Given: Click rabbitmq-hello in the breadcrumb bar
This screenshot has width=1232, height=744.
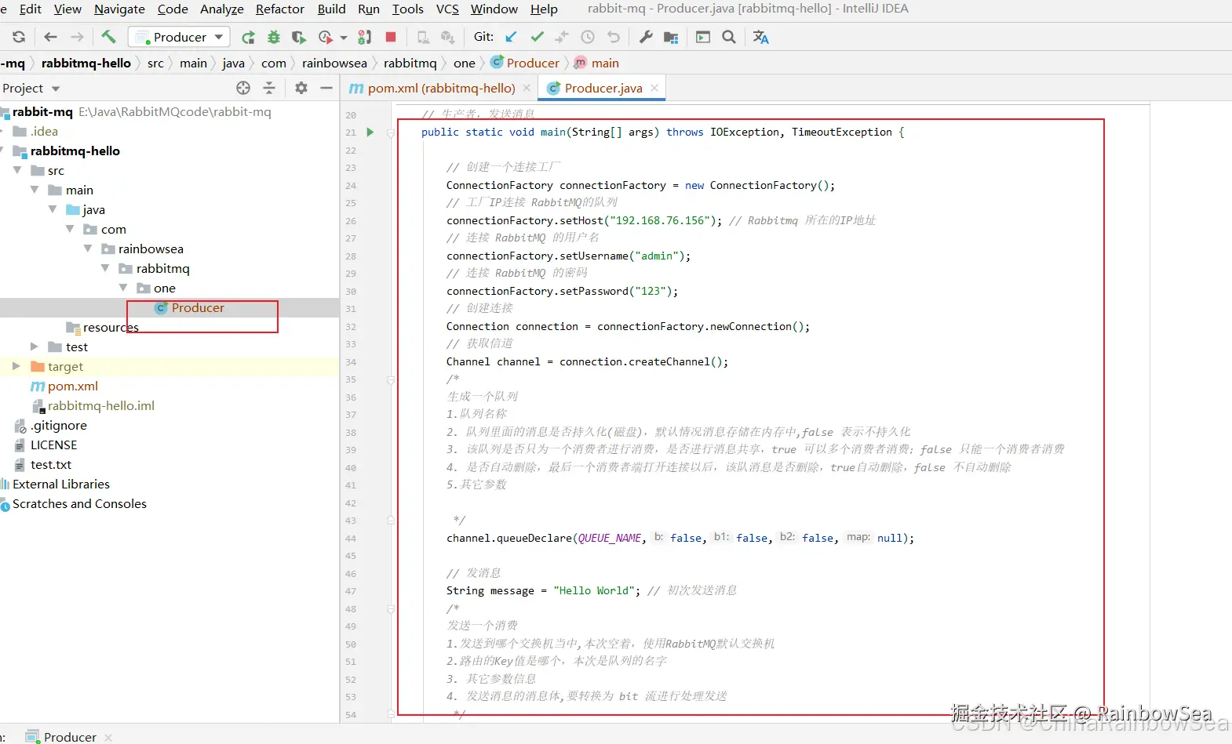Looking at the screenshot, I should point(86,63).
